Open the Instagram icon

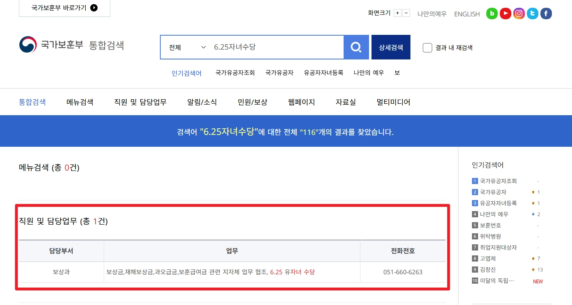[x=519, y=13]
